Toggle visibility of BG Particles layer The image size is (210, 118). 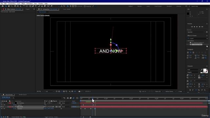1,103
